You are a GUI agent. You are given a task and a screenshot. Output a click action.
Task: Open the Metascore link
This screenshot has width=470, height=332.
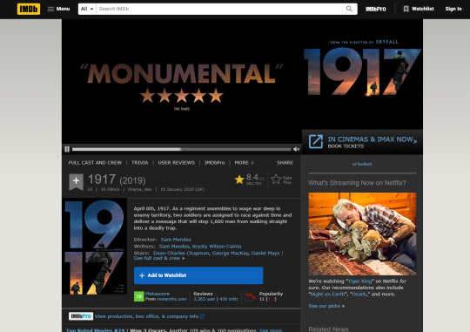(158, 294)
